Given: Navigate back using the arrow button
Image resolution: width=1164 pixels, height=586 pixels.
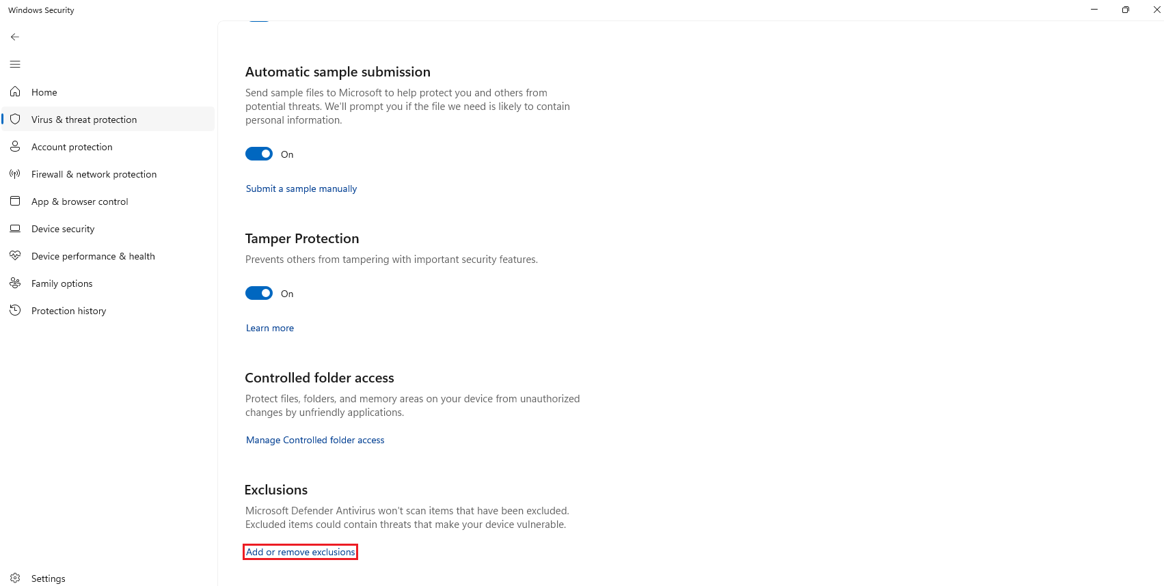Looking at the screenshot, I should [x=15, y=37].
